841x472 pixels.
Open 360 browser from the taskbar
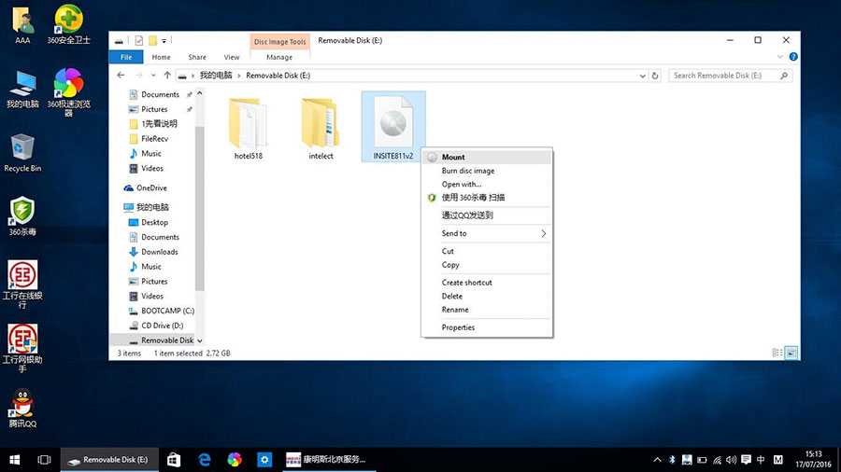(235, 460)
